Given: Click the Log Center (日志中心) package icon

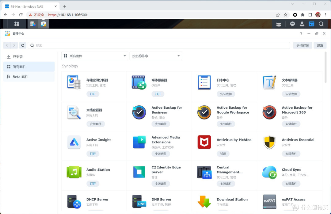Looking at the screenshot, I should 204,83.
